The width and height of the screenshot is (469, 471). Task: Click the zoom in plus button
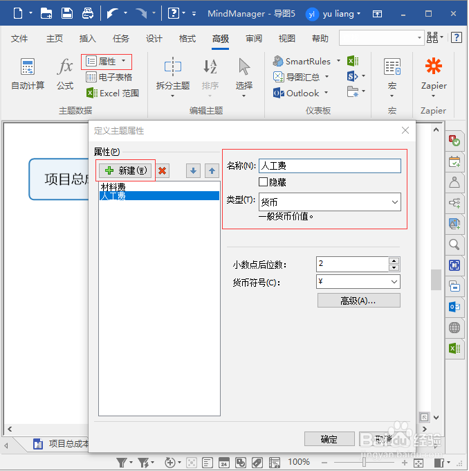coord(404,463)
